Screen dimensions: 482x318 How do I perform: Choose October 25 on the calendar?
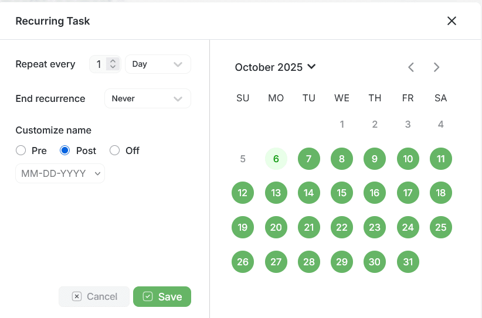pyautogui.click(x=441, y=227)
